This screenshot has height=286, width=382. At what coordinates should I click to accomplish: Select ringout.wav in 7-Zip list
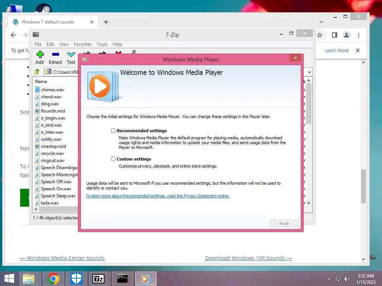(x=53, y=161)
